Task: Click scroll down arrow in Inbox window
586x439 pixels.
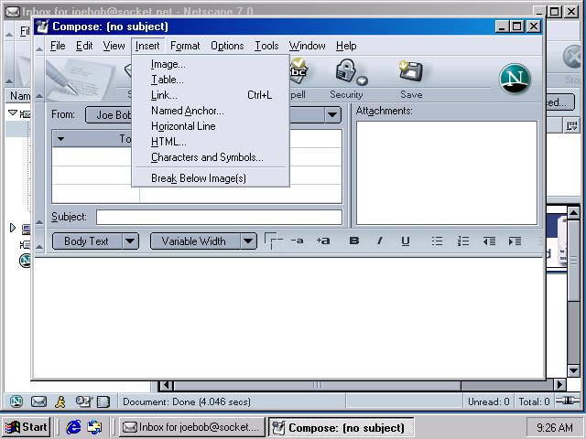Action: click(x=573, y=370)
